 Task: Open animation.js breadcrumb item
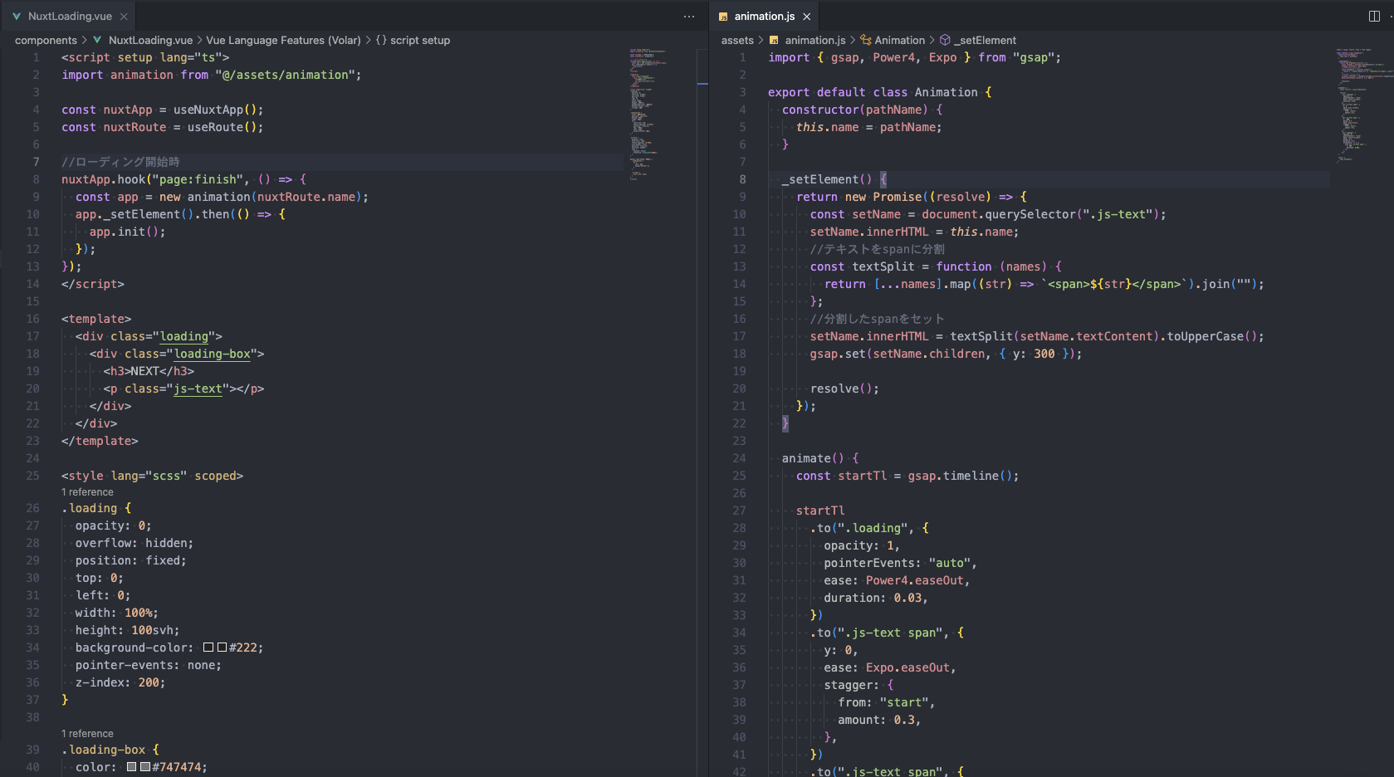(x=815, y=40)
